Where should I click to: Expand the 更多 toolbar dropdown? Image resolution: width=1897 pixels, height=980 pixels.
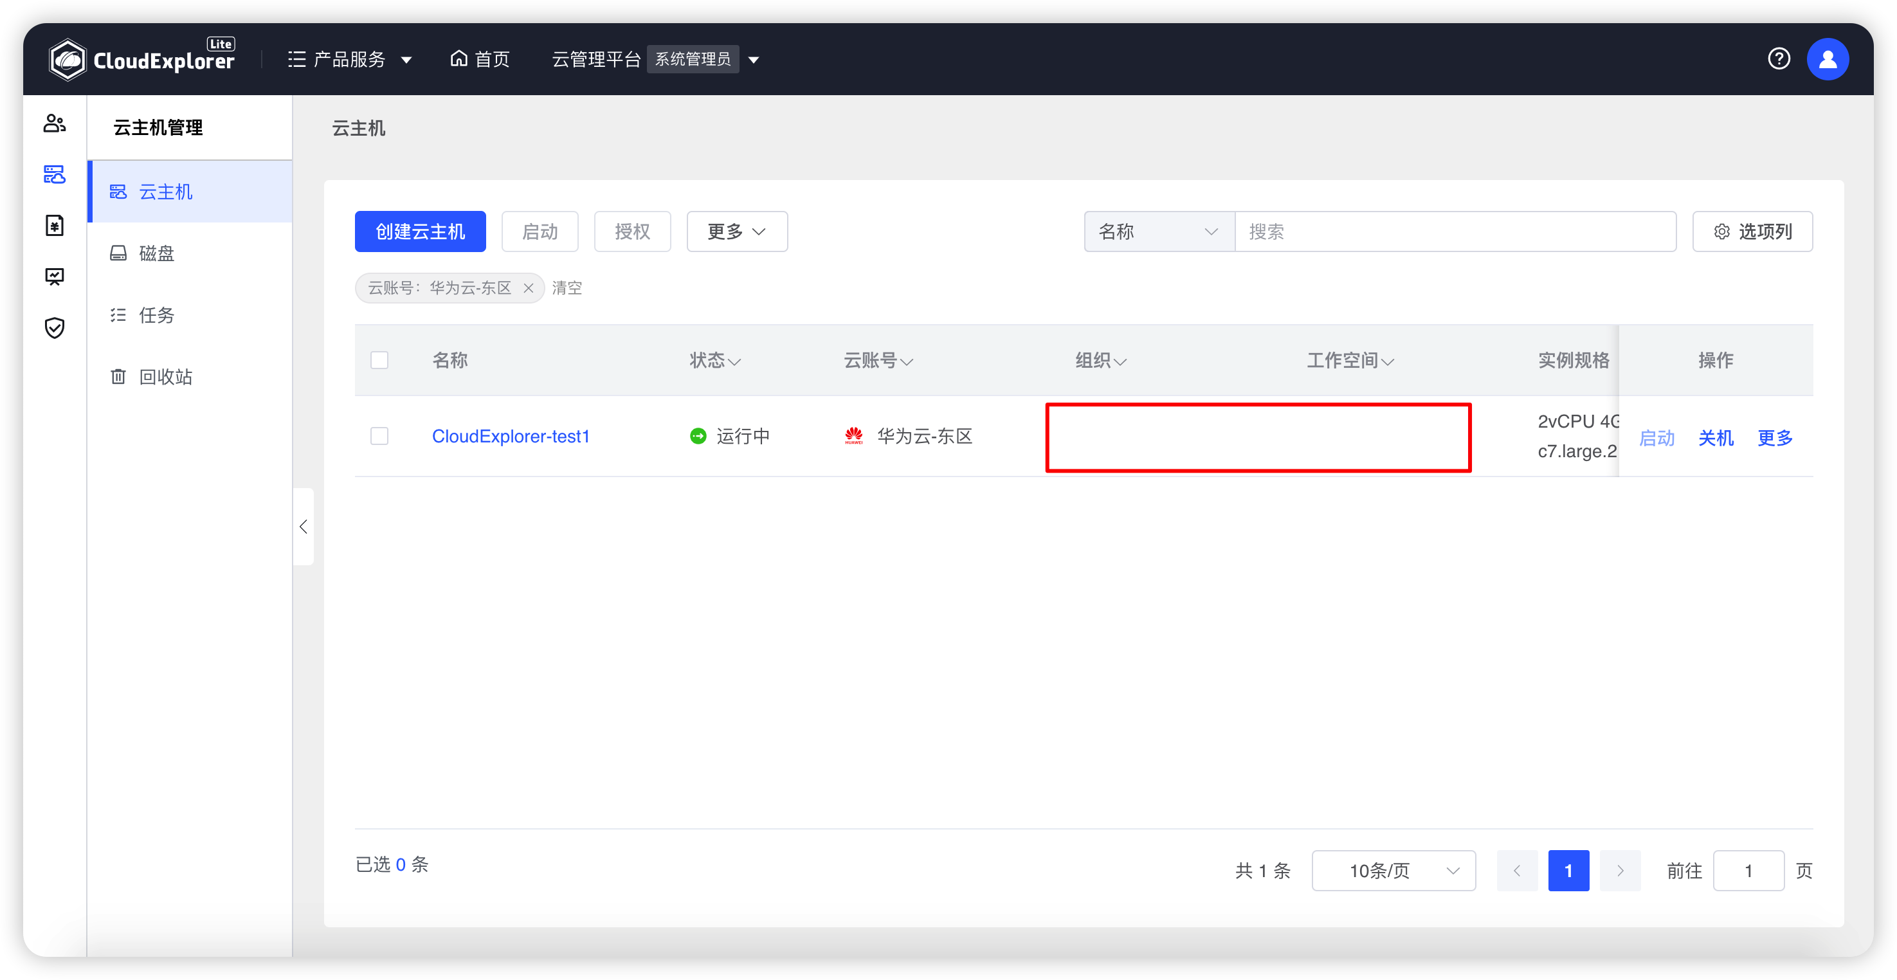click(x=736, y=231)
